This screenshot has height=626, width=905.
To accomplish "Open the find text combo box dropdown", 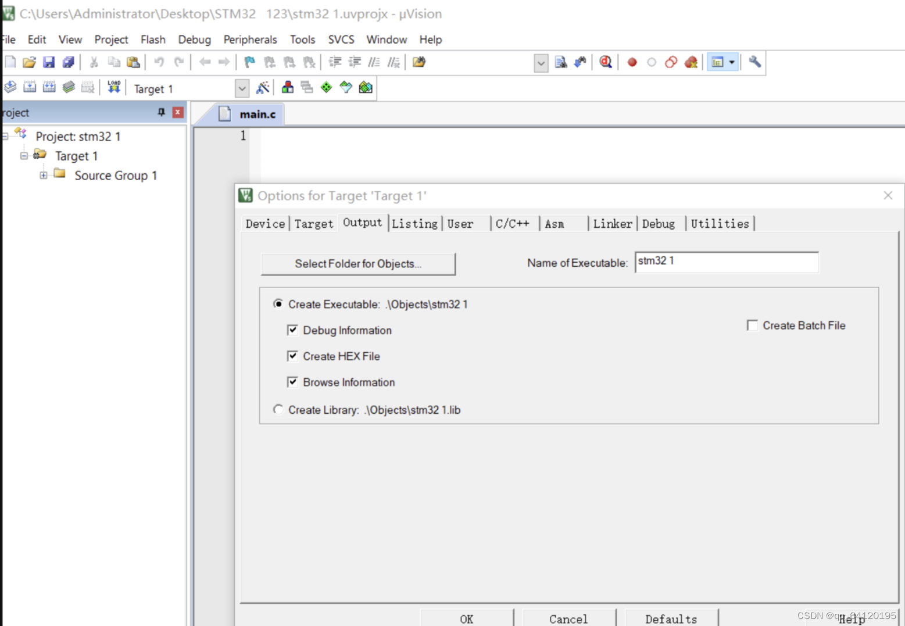I will (541, 63).
